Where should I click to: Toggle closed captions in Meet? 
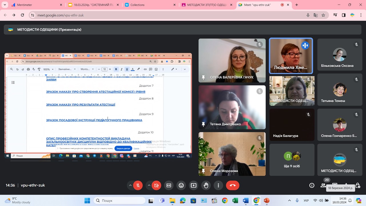coord(169,185)
